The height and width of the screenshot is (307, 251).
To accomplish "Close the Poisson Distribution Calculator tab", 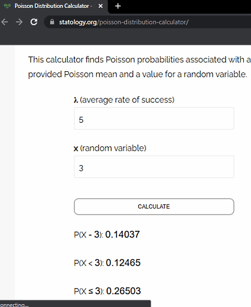I will (x=100, y=6).
